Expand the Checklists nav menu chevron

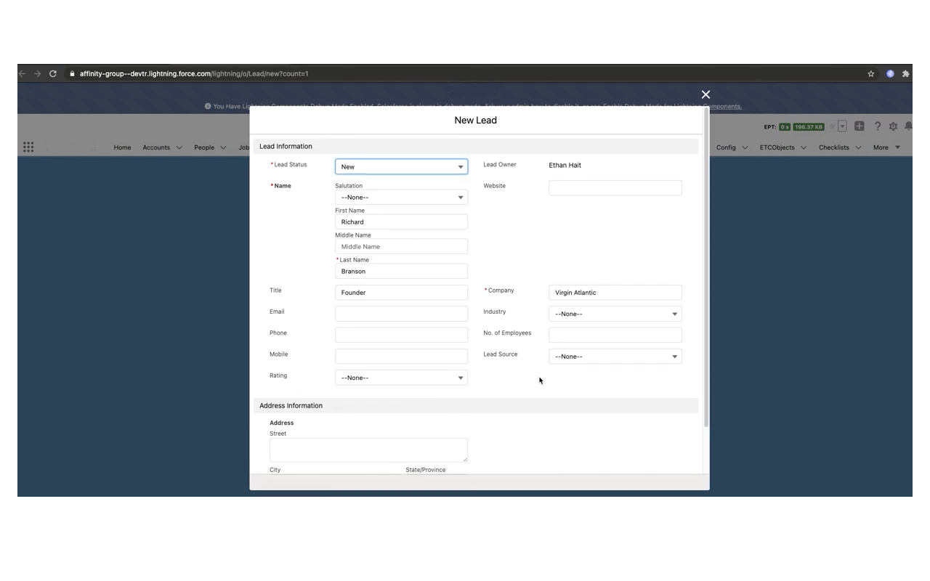tap(858, 147)
